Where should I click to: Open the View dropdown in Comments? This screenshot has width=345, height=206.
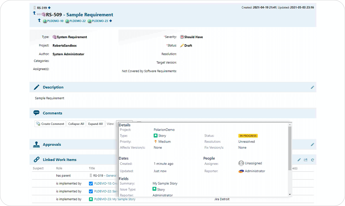point(124,122)
